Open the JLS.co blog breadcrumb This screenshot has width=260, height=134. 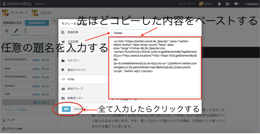pyautogui.click(x=42, y=13)
